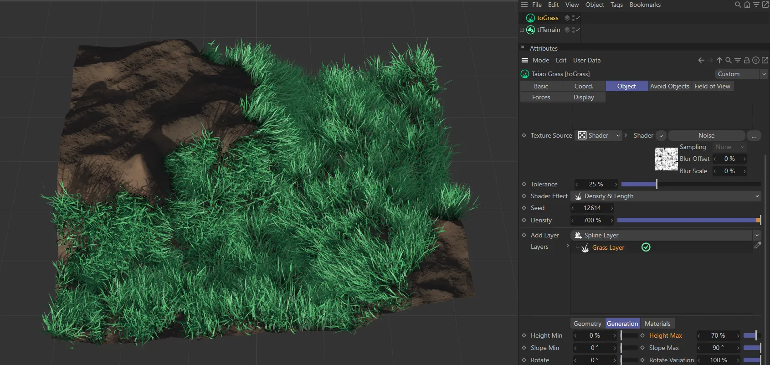770x365 pixels.
Task: Click the toGrass object icon in Object Manager
Action: 530,18
